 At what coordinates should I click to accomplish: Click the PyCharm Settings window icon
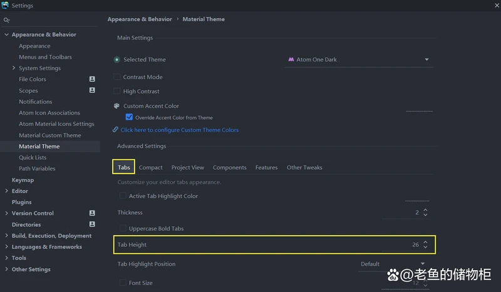click(5, 5)
